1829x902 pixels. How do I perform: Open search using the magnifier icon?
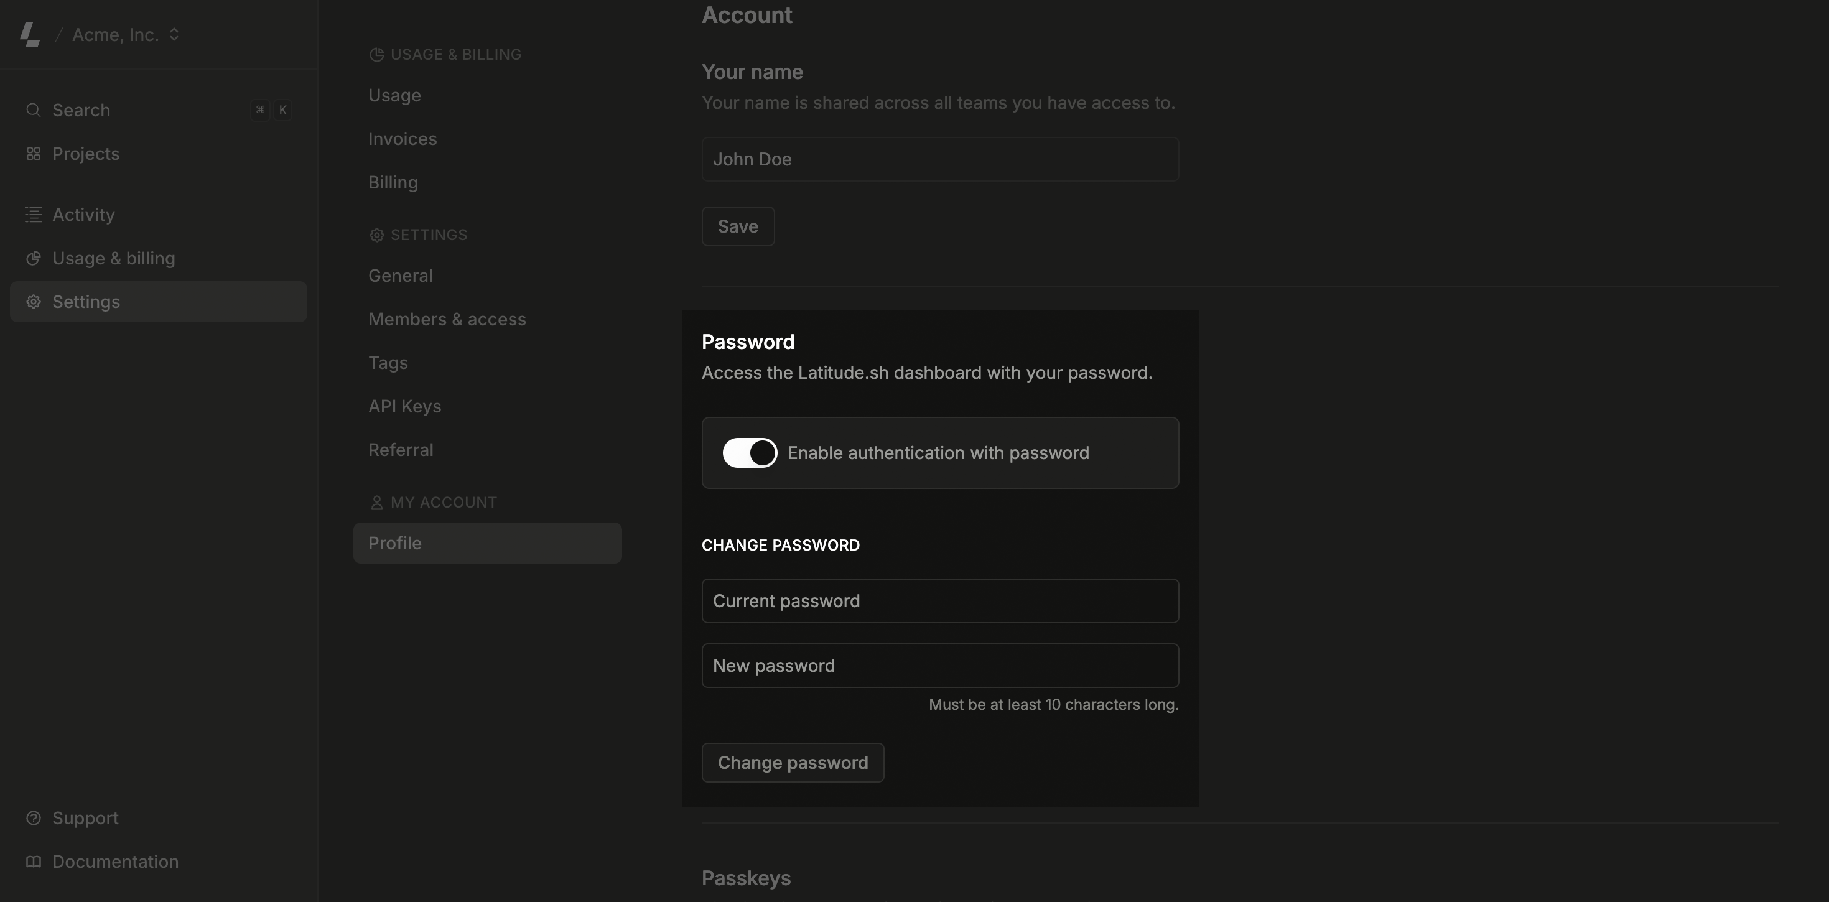[32, 110]
